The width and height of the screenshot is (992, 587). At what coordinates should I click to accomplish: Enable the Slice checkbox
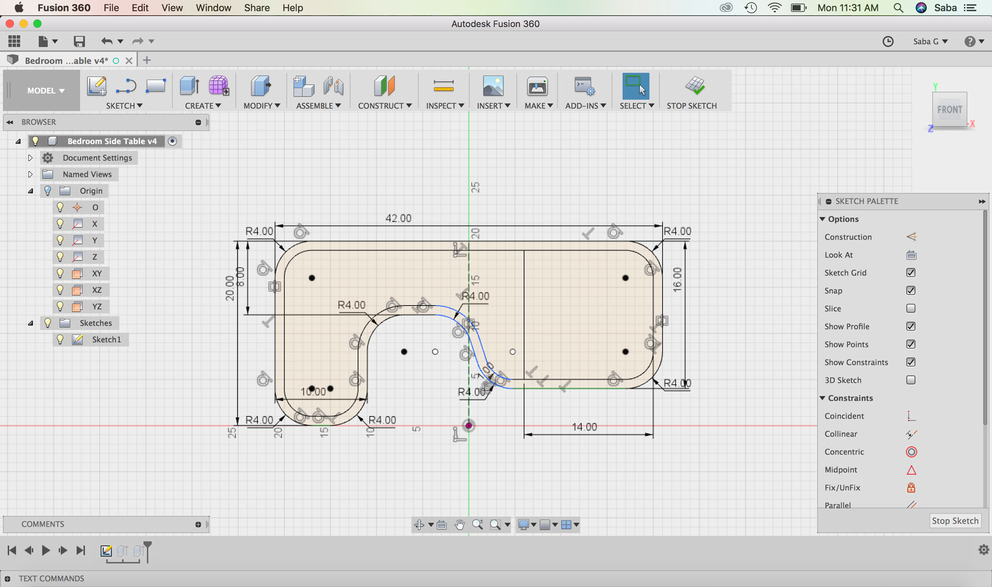911,308
